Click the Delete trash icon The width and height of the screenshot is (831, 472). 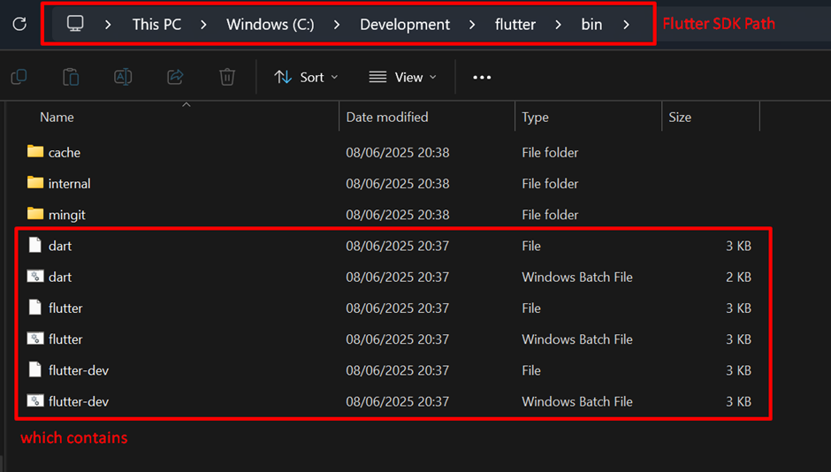(227, 77)
